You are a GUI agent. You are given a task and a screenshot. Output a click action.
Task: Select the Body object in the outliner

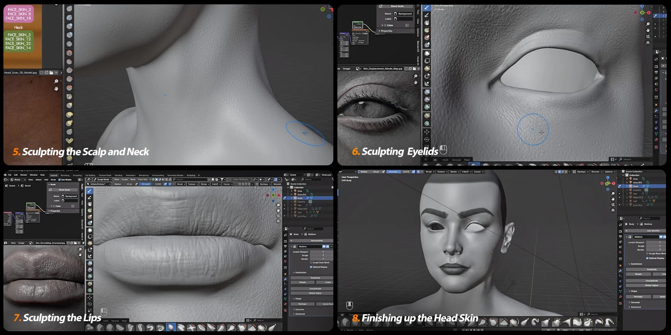click(x=300, y=198)
